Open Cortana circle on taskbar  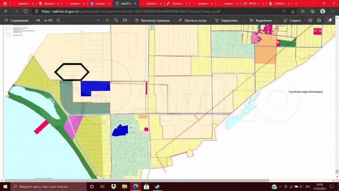(x=92, y=186)
